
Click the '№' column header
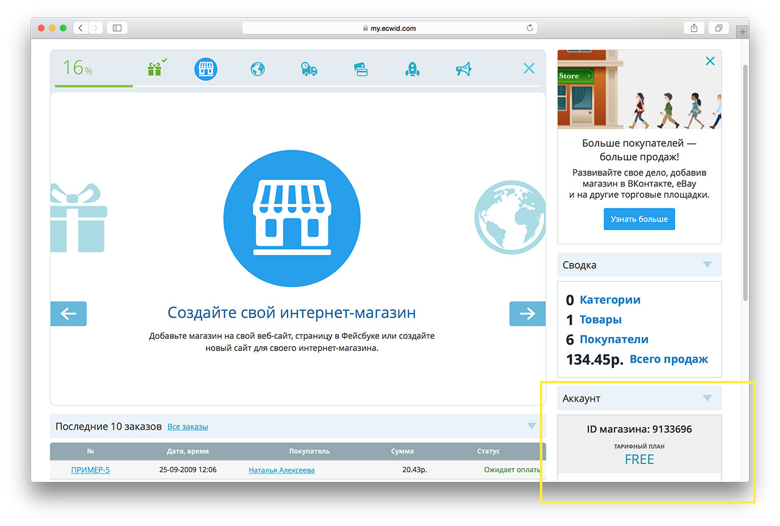point(90,451)
